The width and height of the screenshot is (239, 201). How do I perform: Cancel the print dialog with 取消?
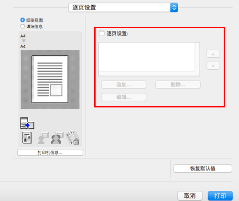(x=190, y=196)
